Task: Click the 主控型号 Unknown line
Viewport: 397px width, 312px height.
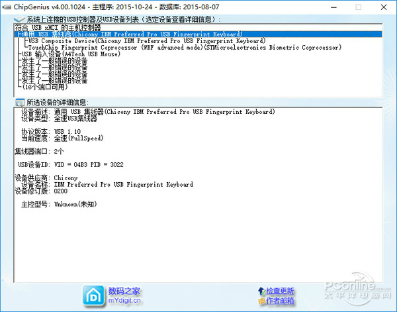Action: [x=59, y=204]
